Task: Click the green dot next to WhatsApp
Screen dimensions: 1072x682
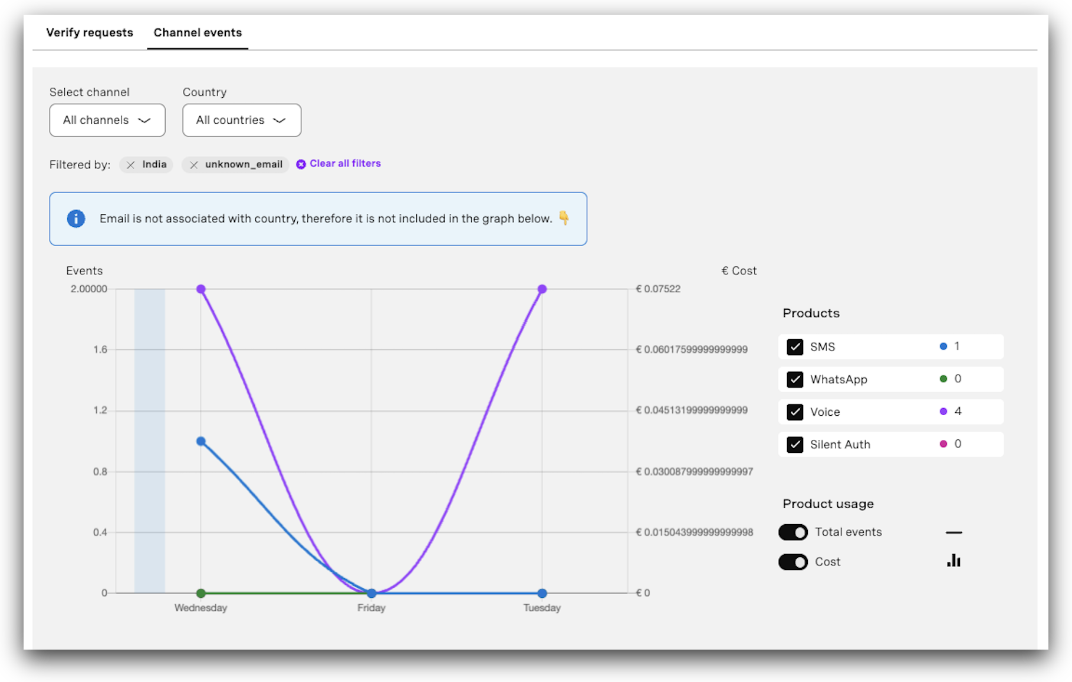Action: [943, 379]
